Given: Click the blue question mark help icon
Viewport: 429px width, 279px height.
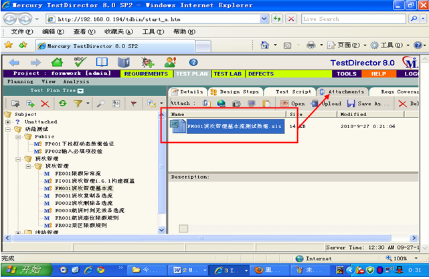Looking at the screenshot, I should click(193, 63).
